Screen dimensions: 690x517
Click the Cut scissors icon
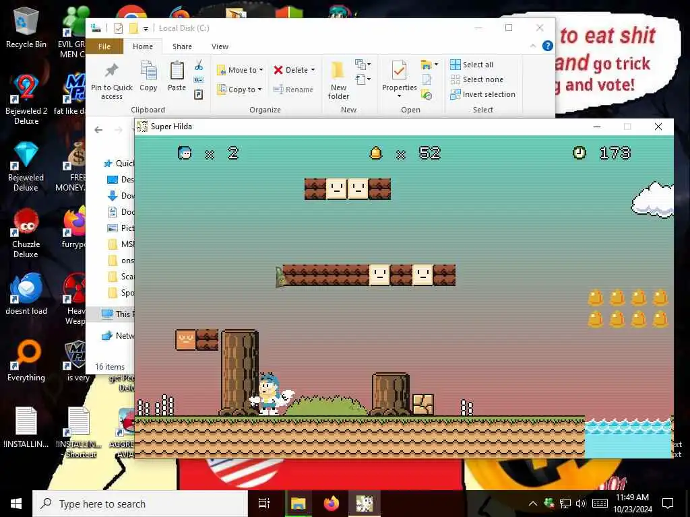(x=199, y=65)
